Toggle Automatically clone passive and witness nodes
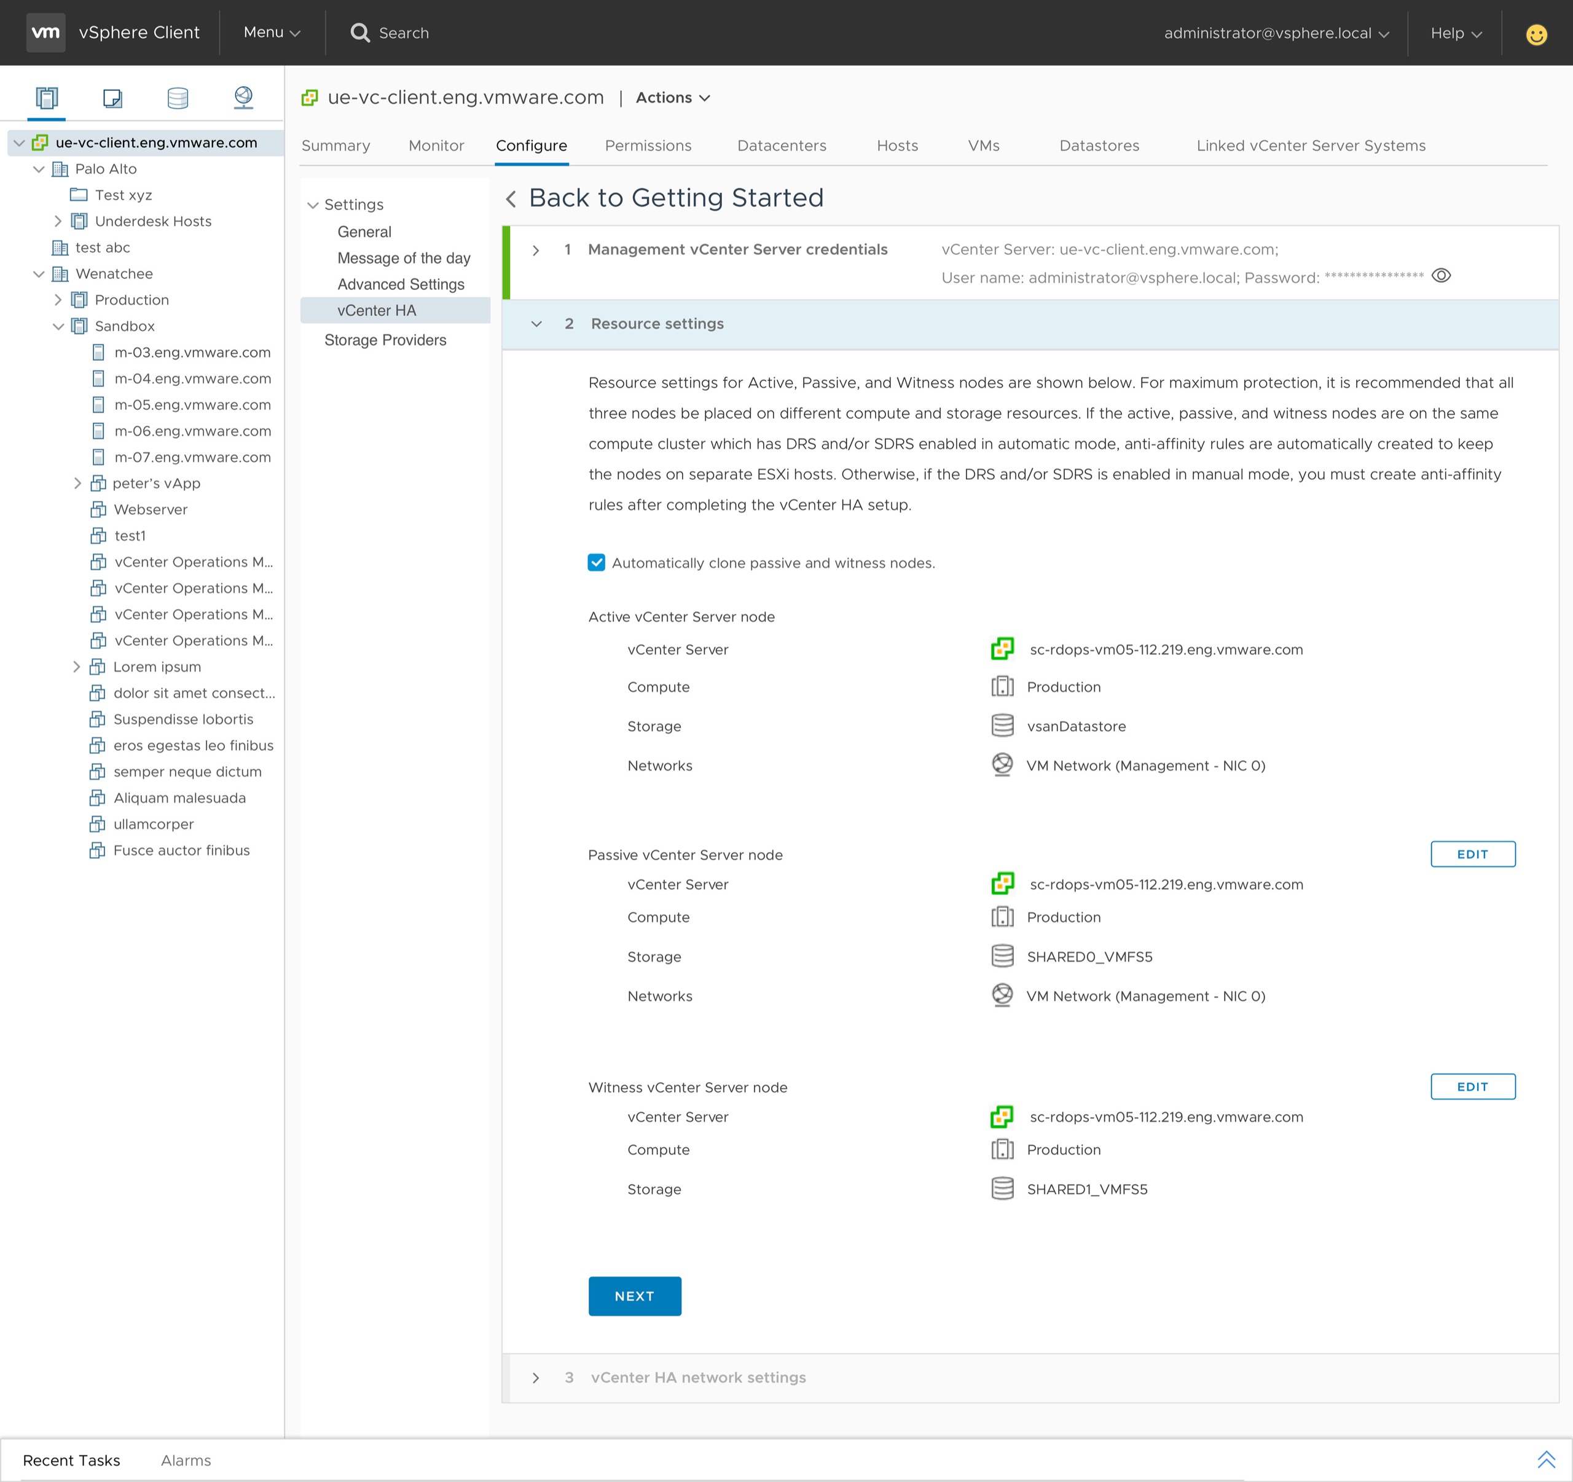The image size is (1573, 1482). pyautogui.click(x=597, y=562)
